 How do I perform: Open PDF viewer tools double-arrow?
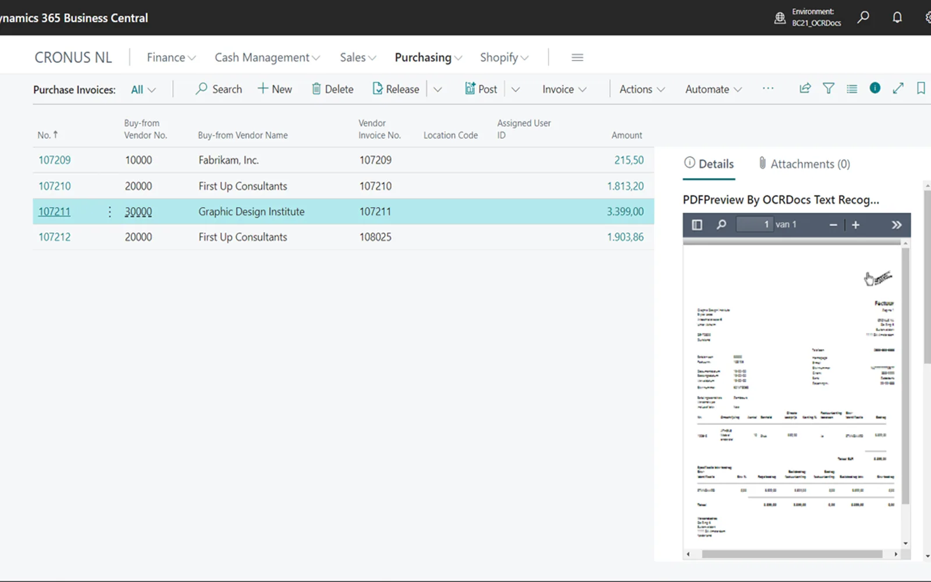pos(897,225)
